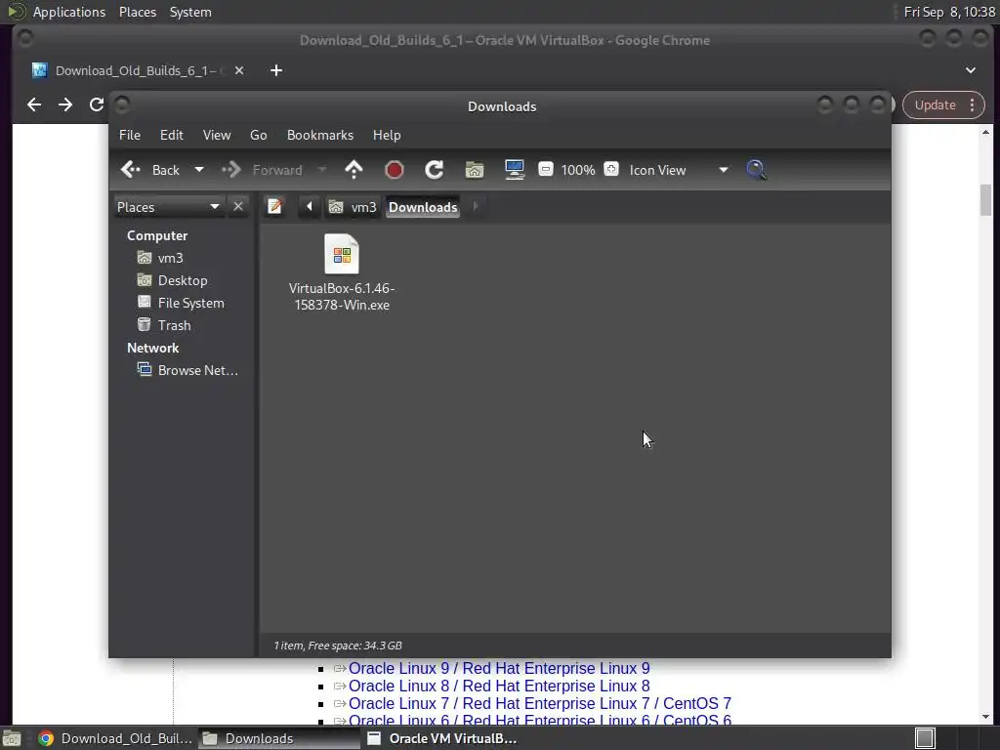
Task: Toggle the text location entry pencil icon
Action: [274, 207]
